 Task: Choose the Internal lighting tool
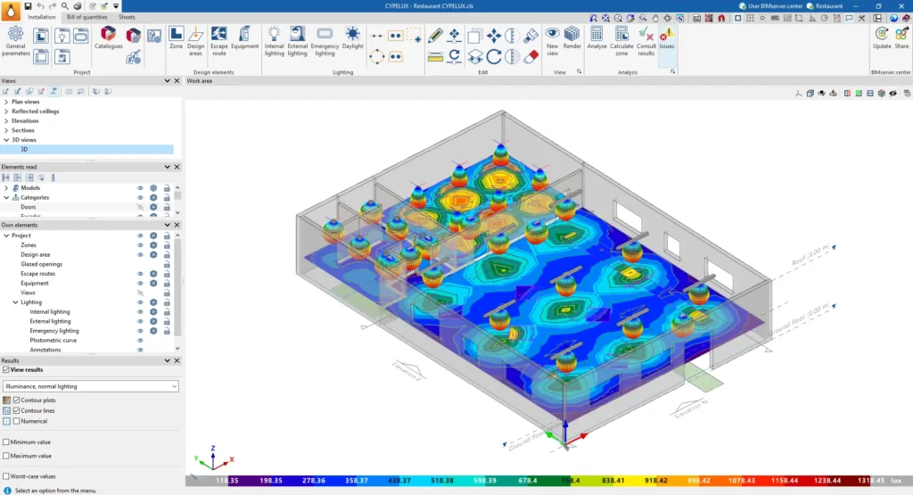pyautogui.click(x=274, y=41)
